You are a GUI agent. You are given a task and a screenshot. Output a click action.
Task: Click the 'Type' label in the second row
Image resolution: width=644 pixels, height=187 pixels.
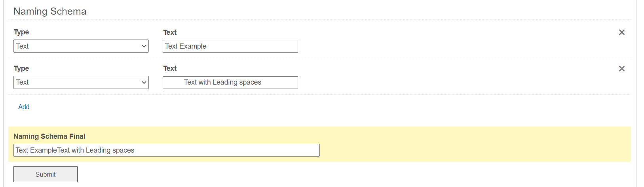click(x=21, y=68)
